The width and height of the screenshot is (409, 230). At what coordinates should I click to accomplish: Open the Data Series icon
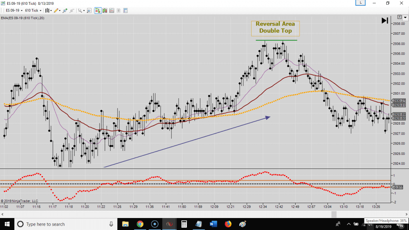click(105, 10)
